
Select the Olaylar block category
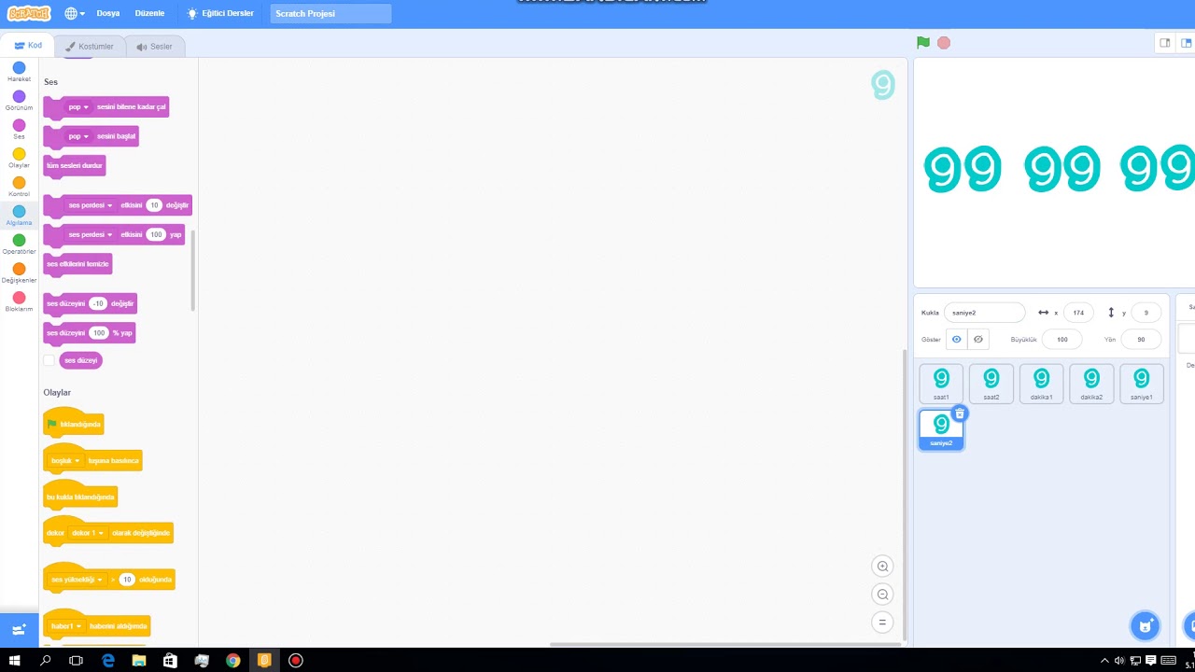coord(19,159)
